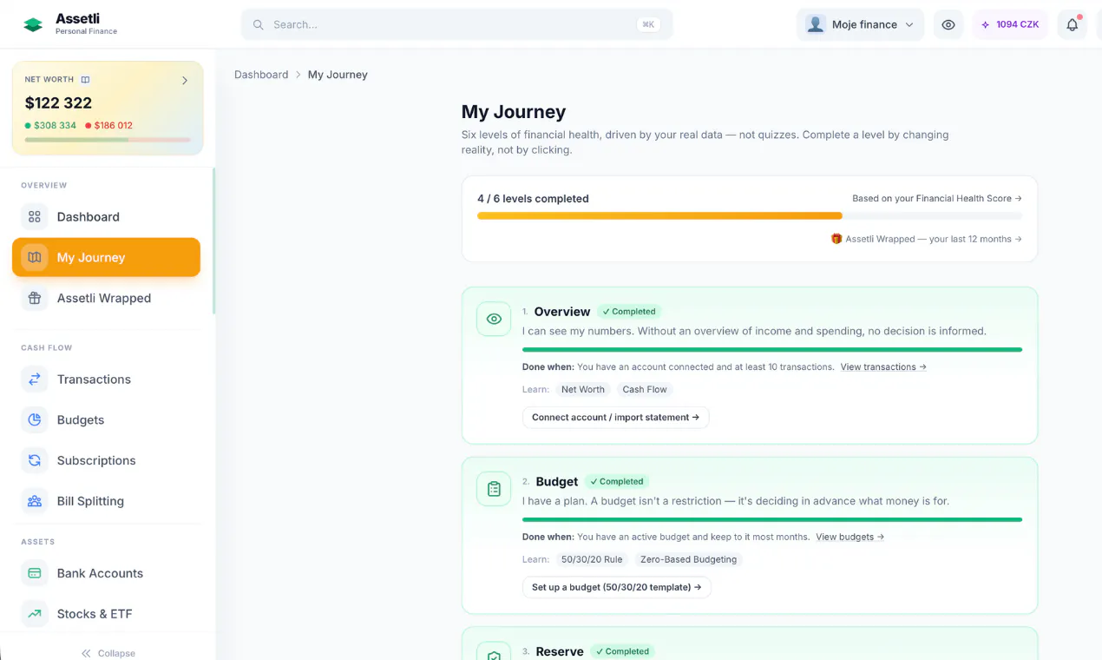Collapse the sidebar with the Collapse button
This screenshot has width=1102, height=660.
pos(108,653)
